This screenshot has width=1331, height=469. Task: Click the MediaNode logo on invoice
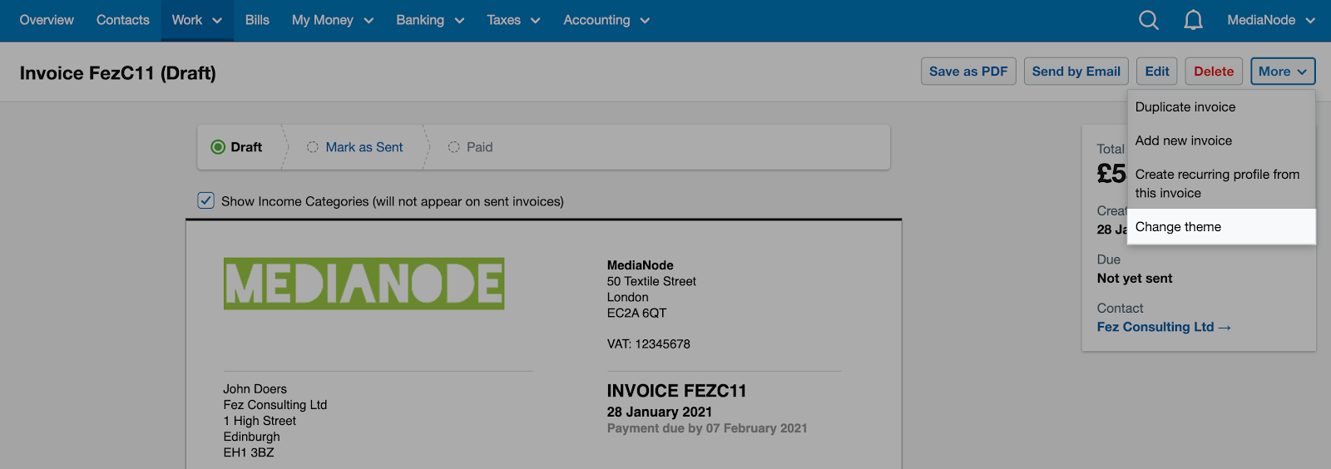[364, 284]
